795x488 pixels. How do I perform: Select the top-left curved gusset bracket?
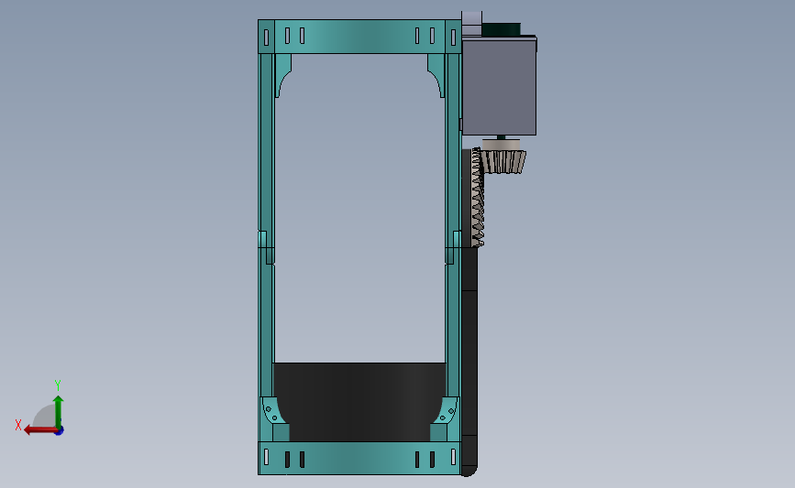(282, 75)
